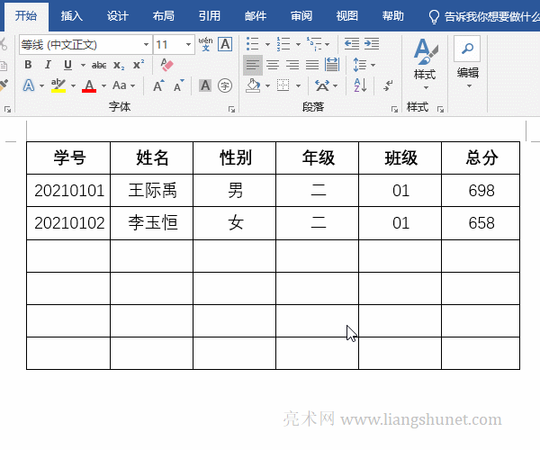540x450 pixels.
Task: Switch to the 插入 ribbon tab
Action: tap(72, 15)
